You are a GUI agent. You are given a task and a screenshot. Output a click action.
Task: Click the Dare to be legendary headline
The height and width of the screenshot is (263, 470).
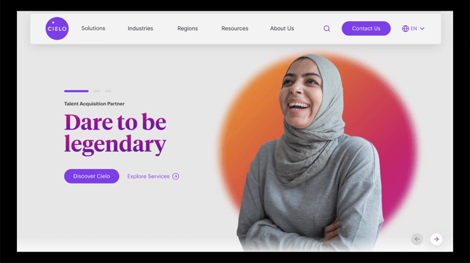point(115,134)
